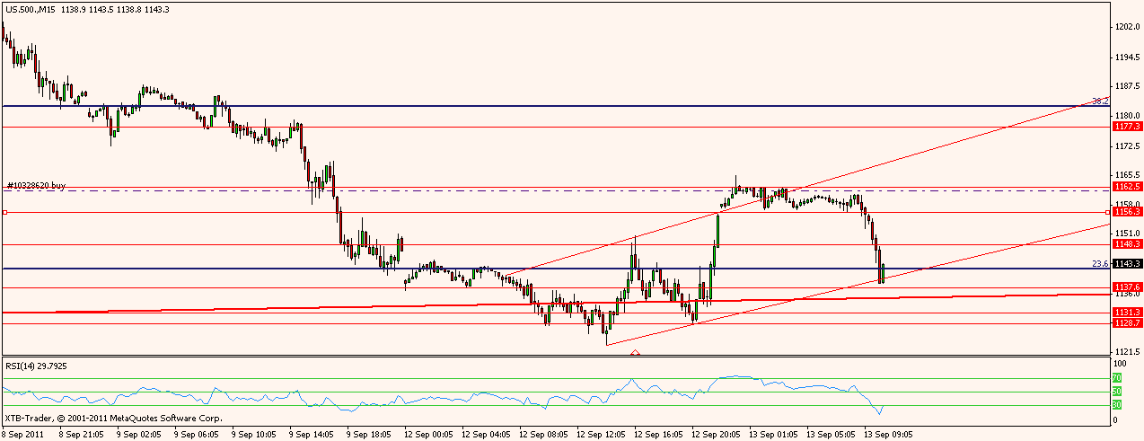Select the red 1177.3 price label

1127,127
